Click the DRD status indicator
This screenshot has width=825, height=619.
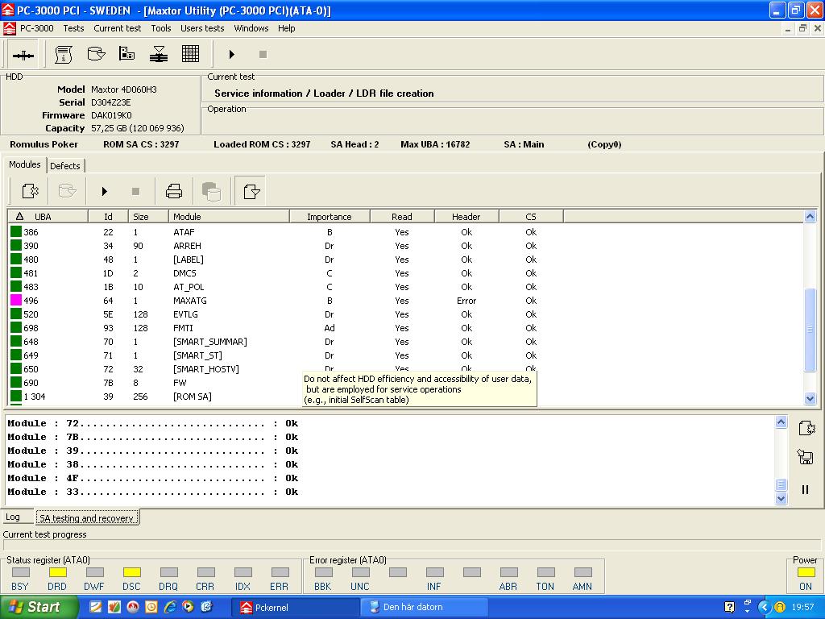pos(58,572)
